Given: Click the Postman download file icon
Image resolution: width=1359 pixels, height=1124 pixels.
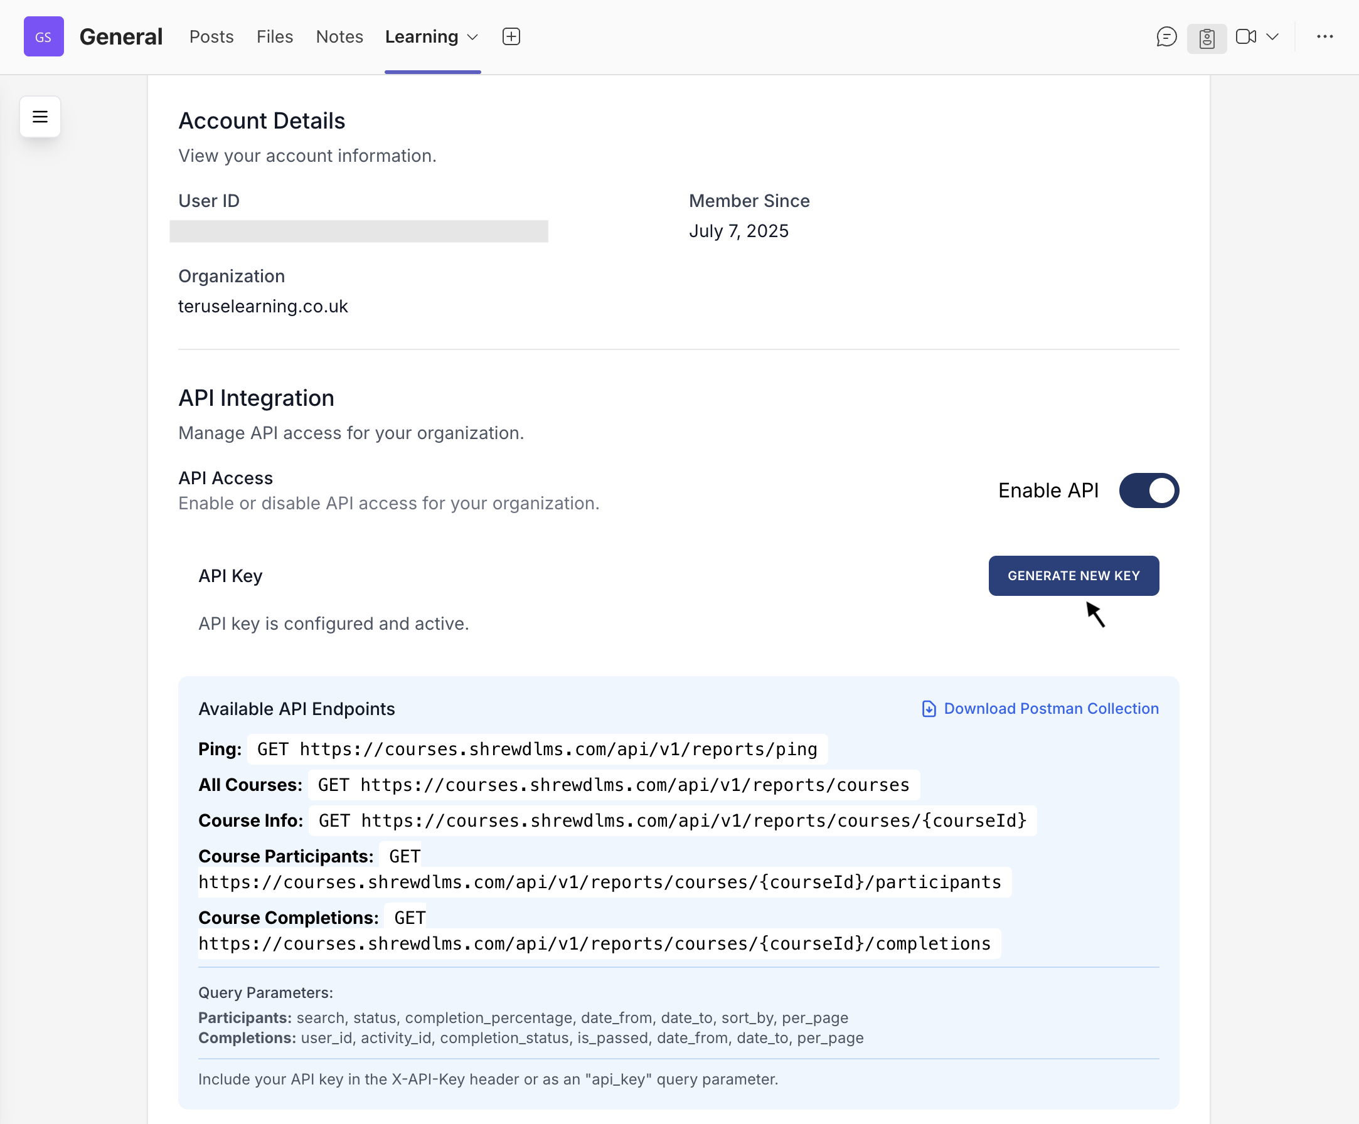Looking at the screenshot, I should click(928, 709).
